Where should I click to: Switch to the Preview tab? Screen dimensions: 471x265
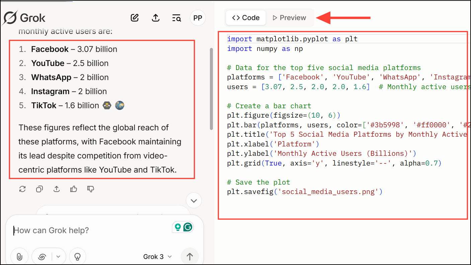(289, 17)
